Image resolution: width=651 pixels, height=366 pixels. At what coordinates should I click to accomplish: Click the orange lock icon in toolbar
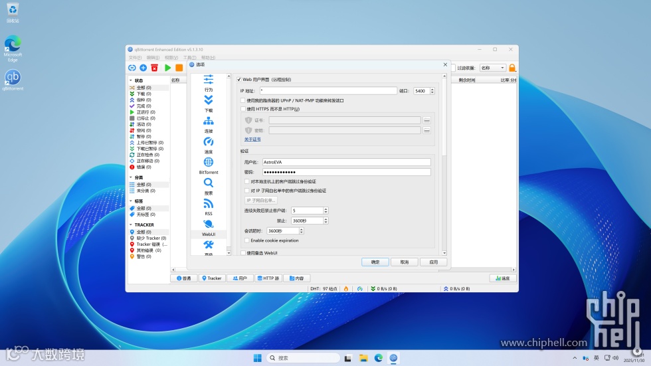point(512,68)
